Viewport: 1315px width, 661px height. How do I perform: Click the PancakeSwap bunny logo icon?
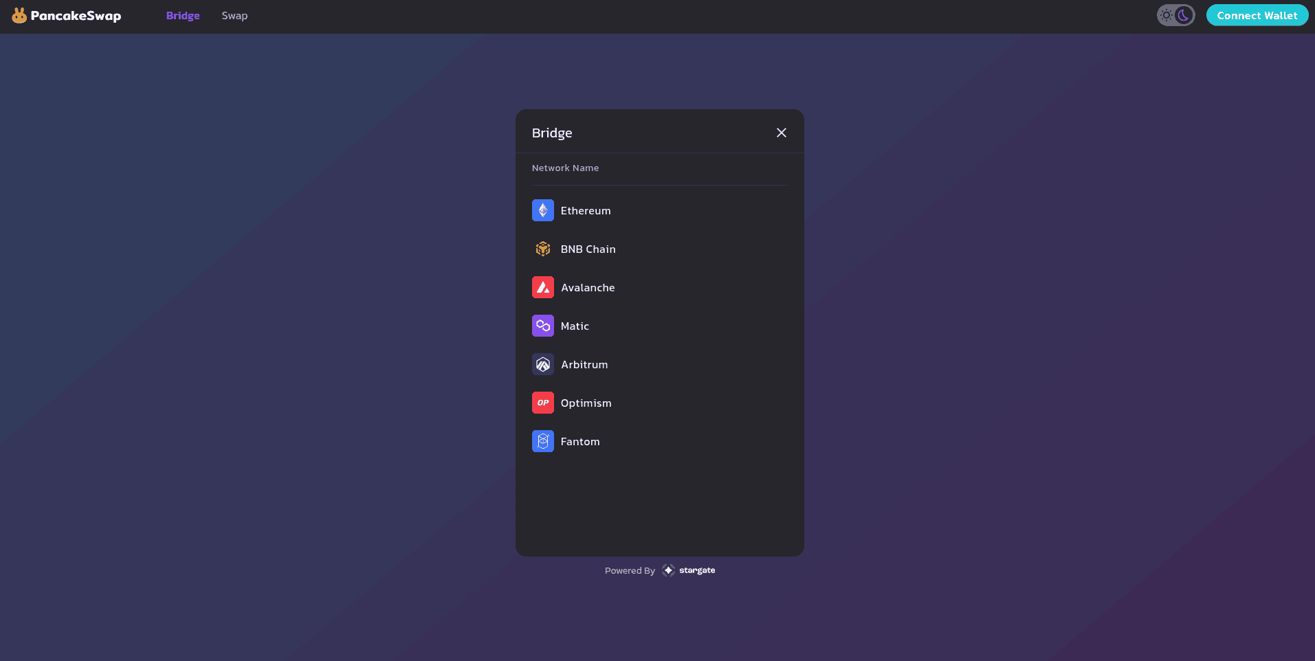pyautogui.click(x=19, y=15)
